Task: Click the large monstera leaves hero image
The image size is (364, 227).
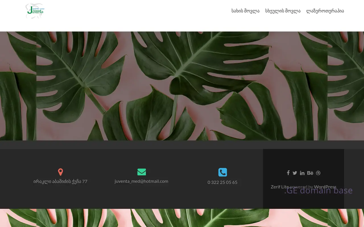Action: coord(182,86)
